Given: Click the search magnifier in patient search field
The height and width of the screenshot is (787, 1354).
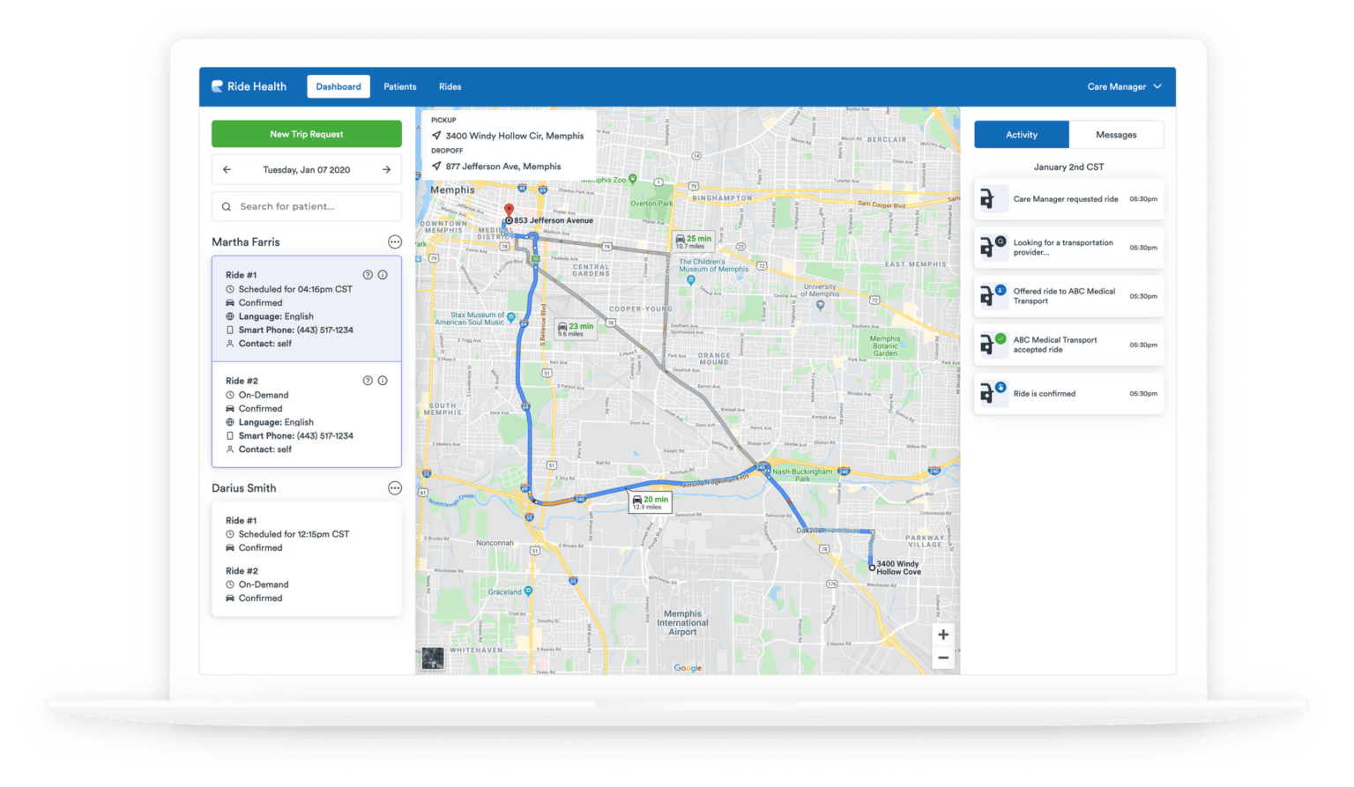Looking at the screenshot, I should 227,206.
